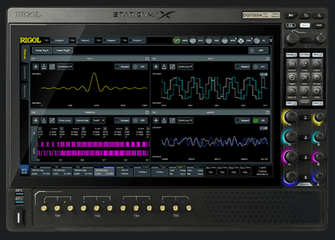Switch to the Channel side tab

25,54
